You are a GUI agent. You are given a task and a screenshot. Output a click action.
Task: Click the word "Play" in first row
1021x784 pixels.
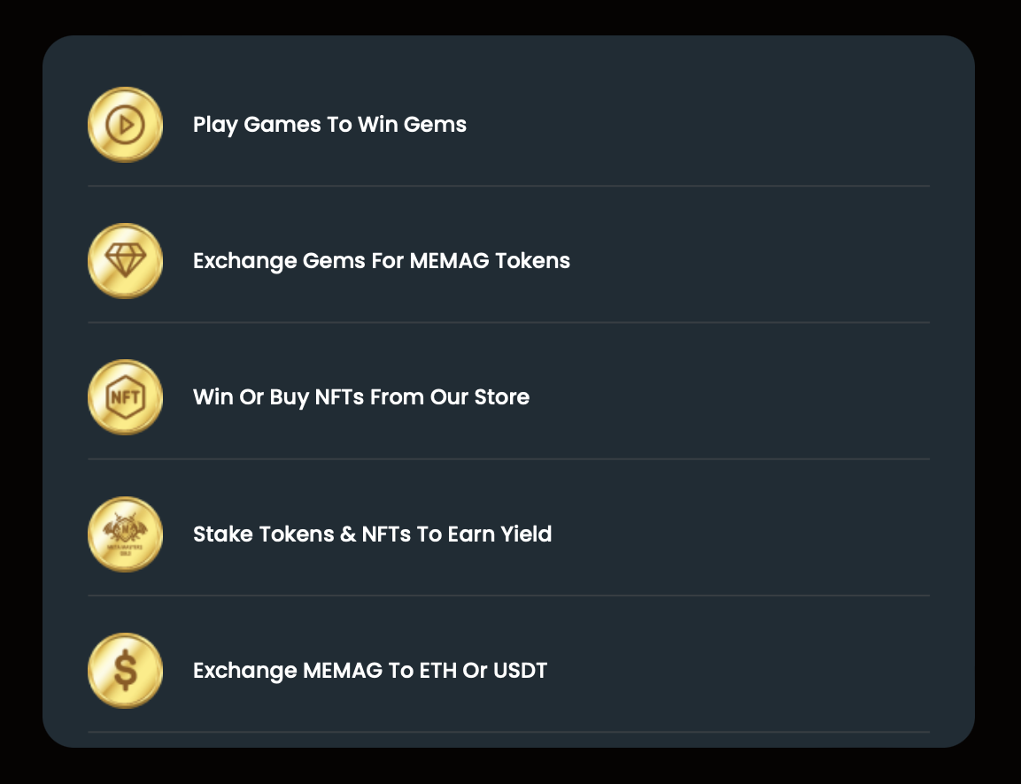pos(215,124)
